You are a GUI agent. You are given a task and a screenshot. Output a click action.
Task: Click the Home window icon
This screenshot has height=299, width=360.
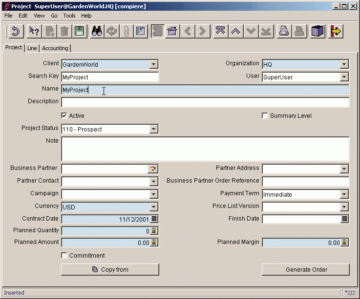click(172, 32)
